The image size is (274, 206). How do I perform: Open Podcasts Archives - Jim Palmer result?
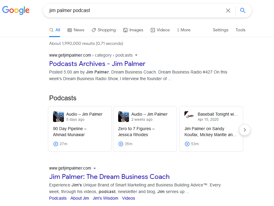[x=97, y=64]
